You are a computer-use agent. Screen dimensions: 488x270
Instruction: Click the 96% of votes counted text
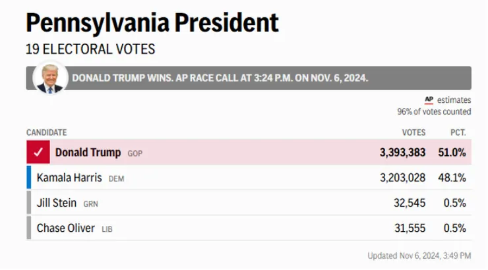pyautogui.click(x=434, y=112)
